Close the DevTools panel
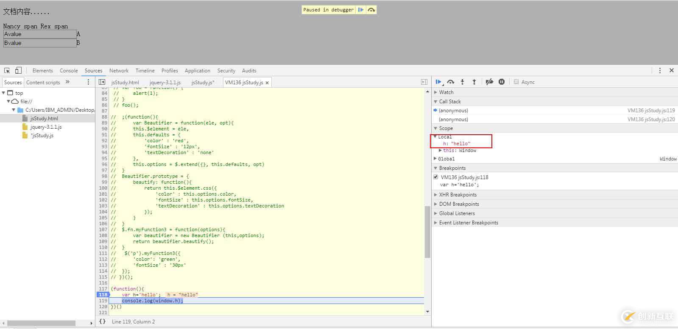 click(672, 71)
